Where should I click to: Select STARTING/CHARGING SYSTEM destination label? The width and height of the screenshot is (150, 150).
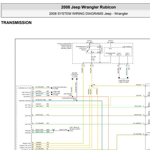coord(59,88)
